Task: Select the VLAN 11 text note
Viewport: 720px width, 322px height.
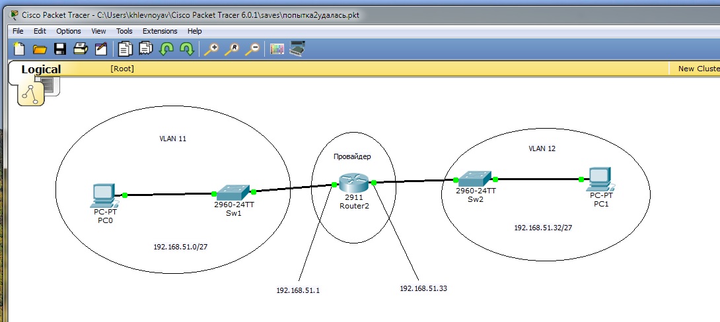Action: point(172,139)
